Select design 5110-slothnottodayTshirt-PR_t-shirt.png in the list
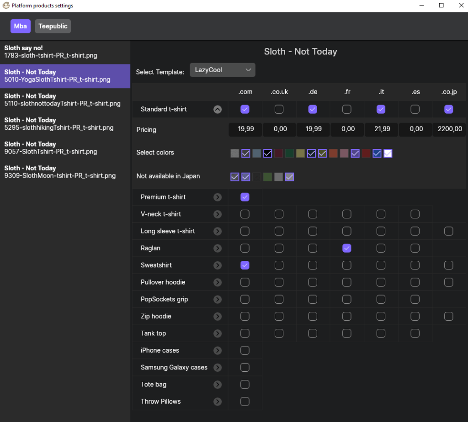Image resolution: width=468 pixels, height=422 pixels. click(x=65, y=100)
